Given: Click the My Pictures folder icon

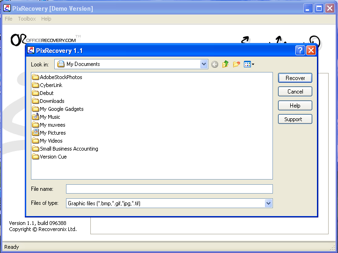Looking at the screenshot, I should click(x=36, y=133).
